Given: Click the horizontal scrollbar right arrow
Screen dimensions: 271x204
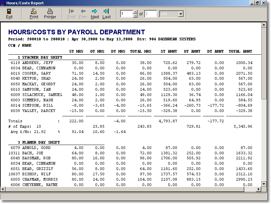Looking at the screenshot, I should click(x=259, y=189).
